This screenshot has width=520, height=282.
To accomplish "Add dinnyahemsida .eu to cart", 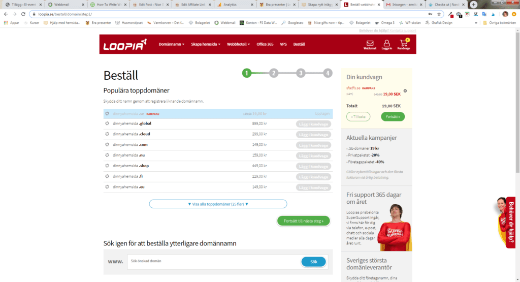I will 313,188.
